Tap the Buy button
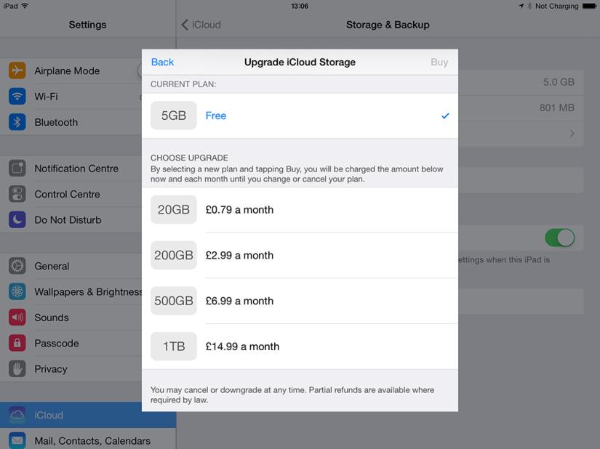Image resolution: width=600 pixels, height=449 pixels. tap(439, 62)
